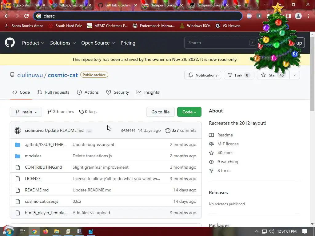Click the GitHub search field

[x=221, y=43]
